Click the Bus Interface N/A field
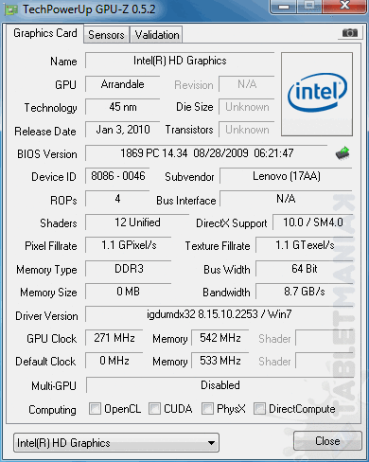 pos(286,199)
